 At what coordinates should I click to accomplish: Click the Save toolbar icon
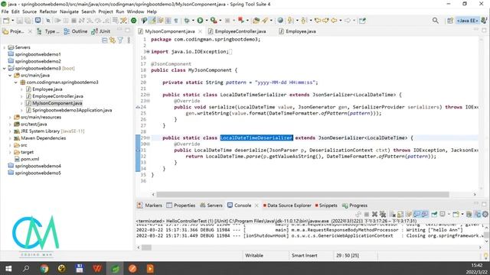coord(20,21)
